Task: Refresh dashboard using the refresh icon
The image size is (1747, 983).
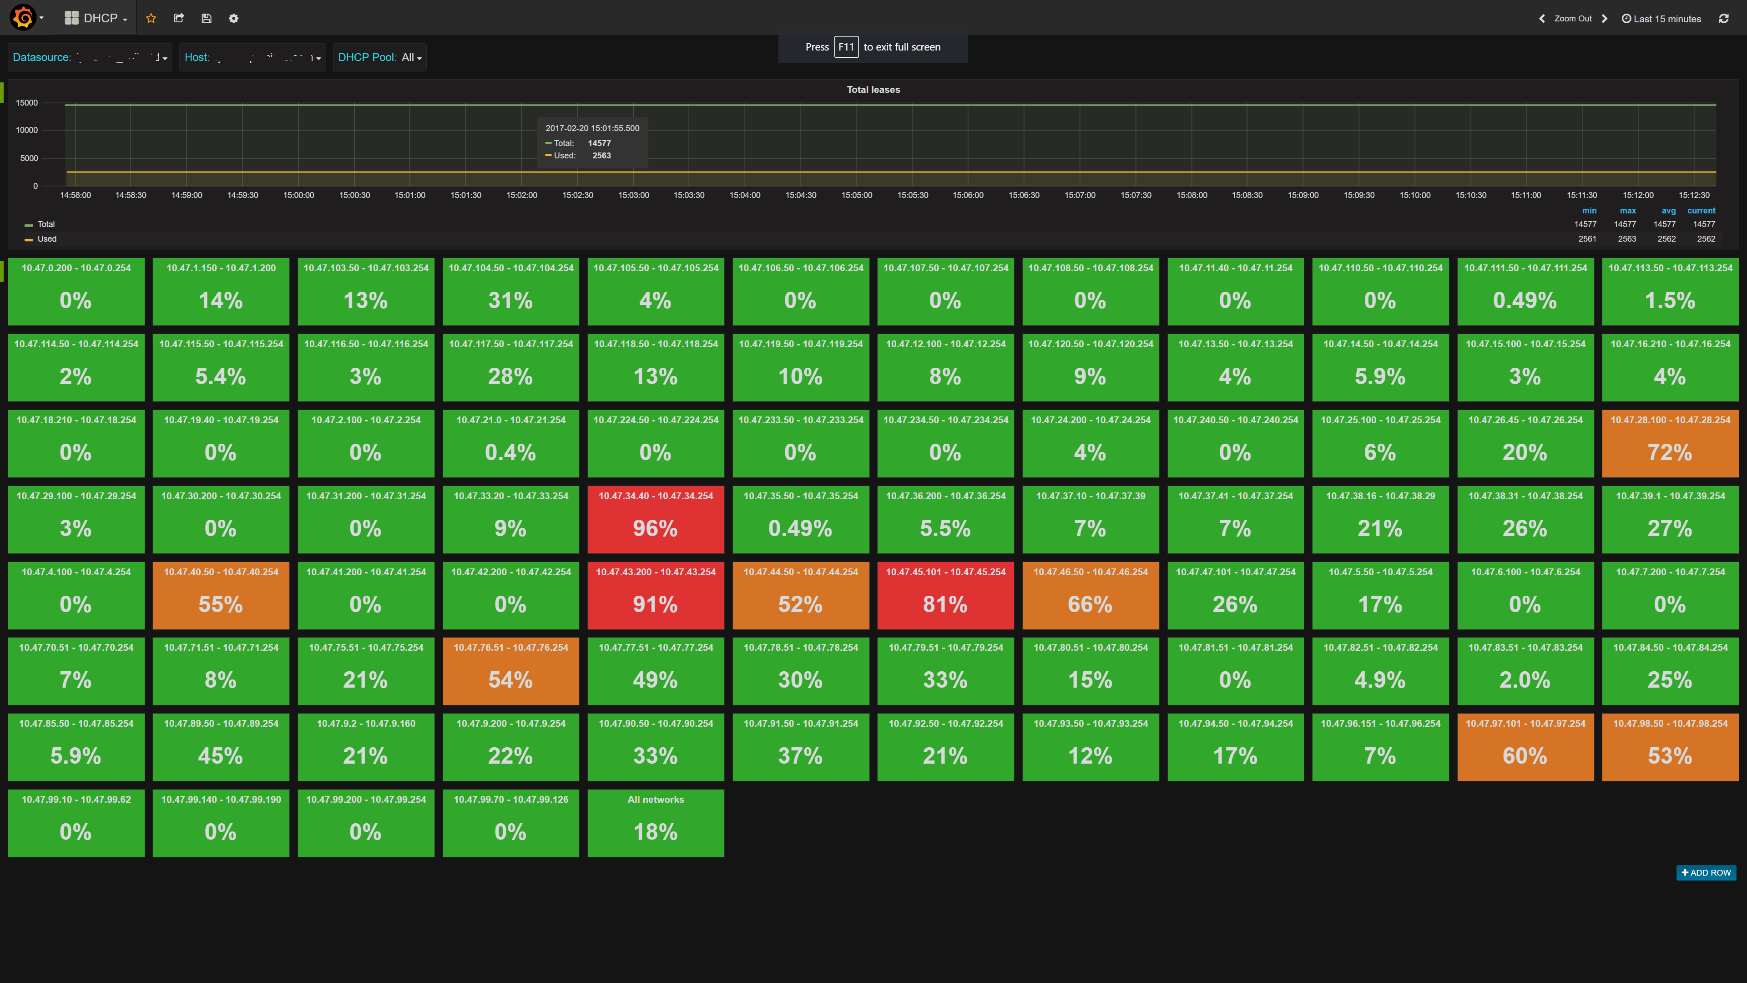Action: pyautogui.click(x=1723, y=18)
